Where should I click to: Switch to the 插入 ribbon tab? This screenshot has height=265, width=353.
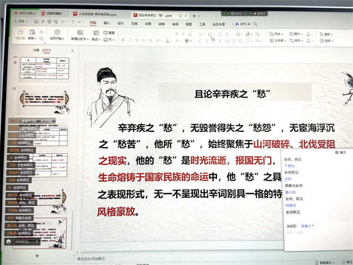106,23
